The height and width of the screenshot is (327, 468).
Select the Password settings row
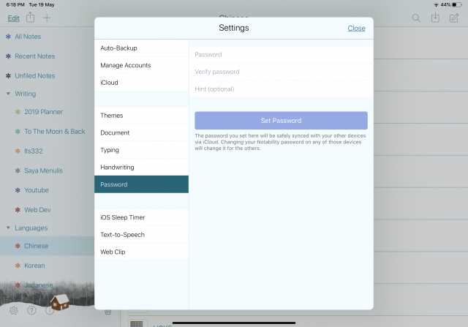pyautogui.click(x=141, y=184)
